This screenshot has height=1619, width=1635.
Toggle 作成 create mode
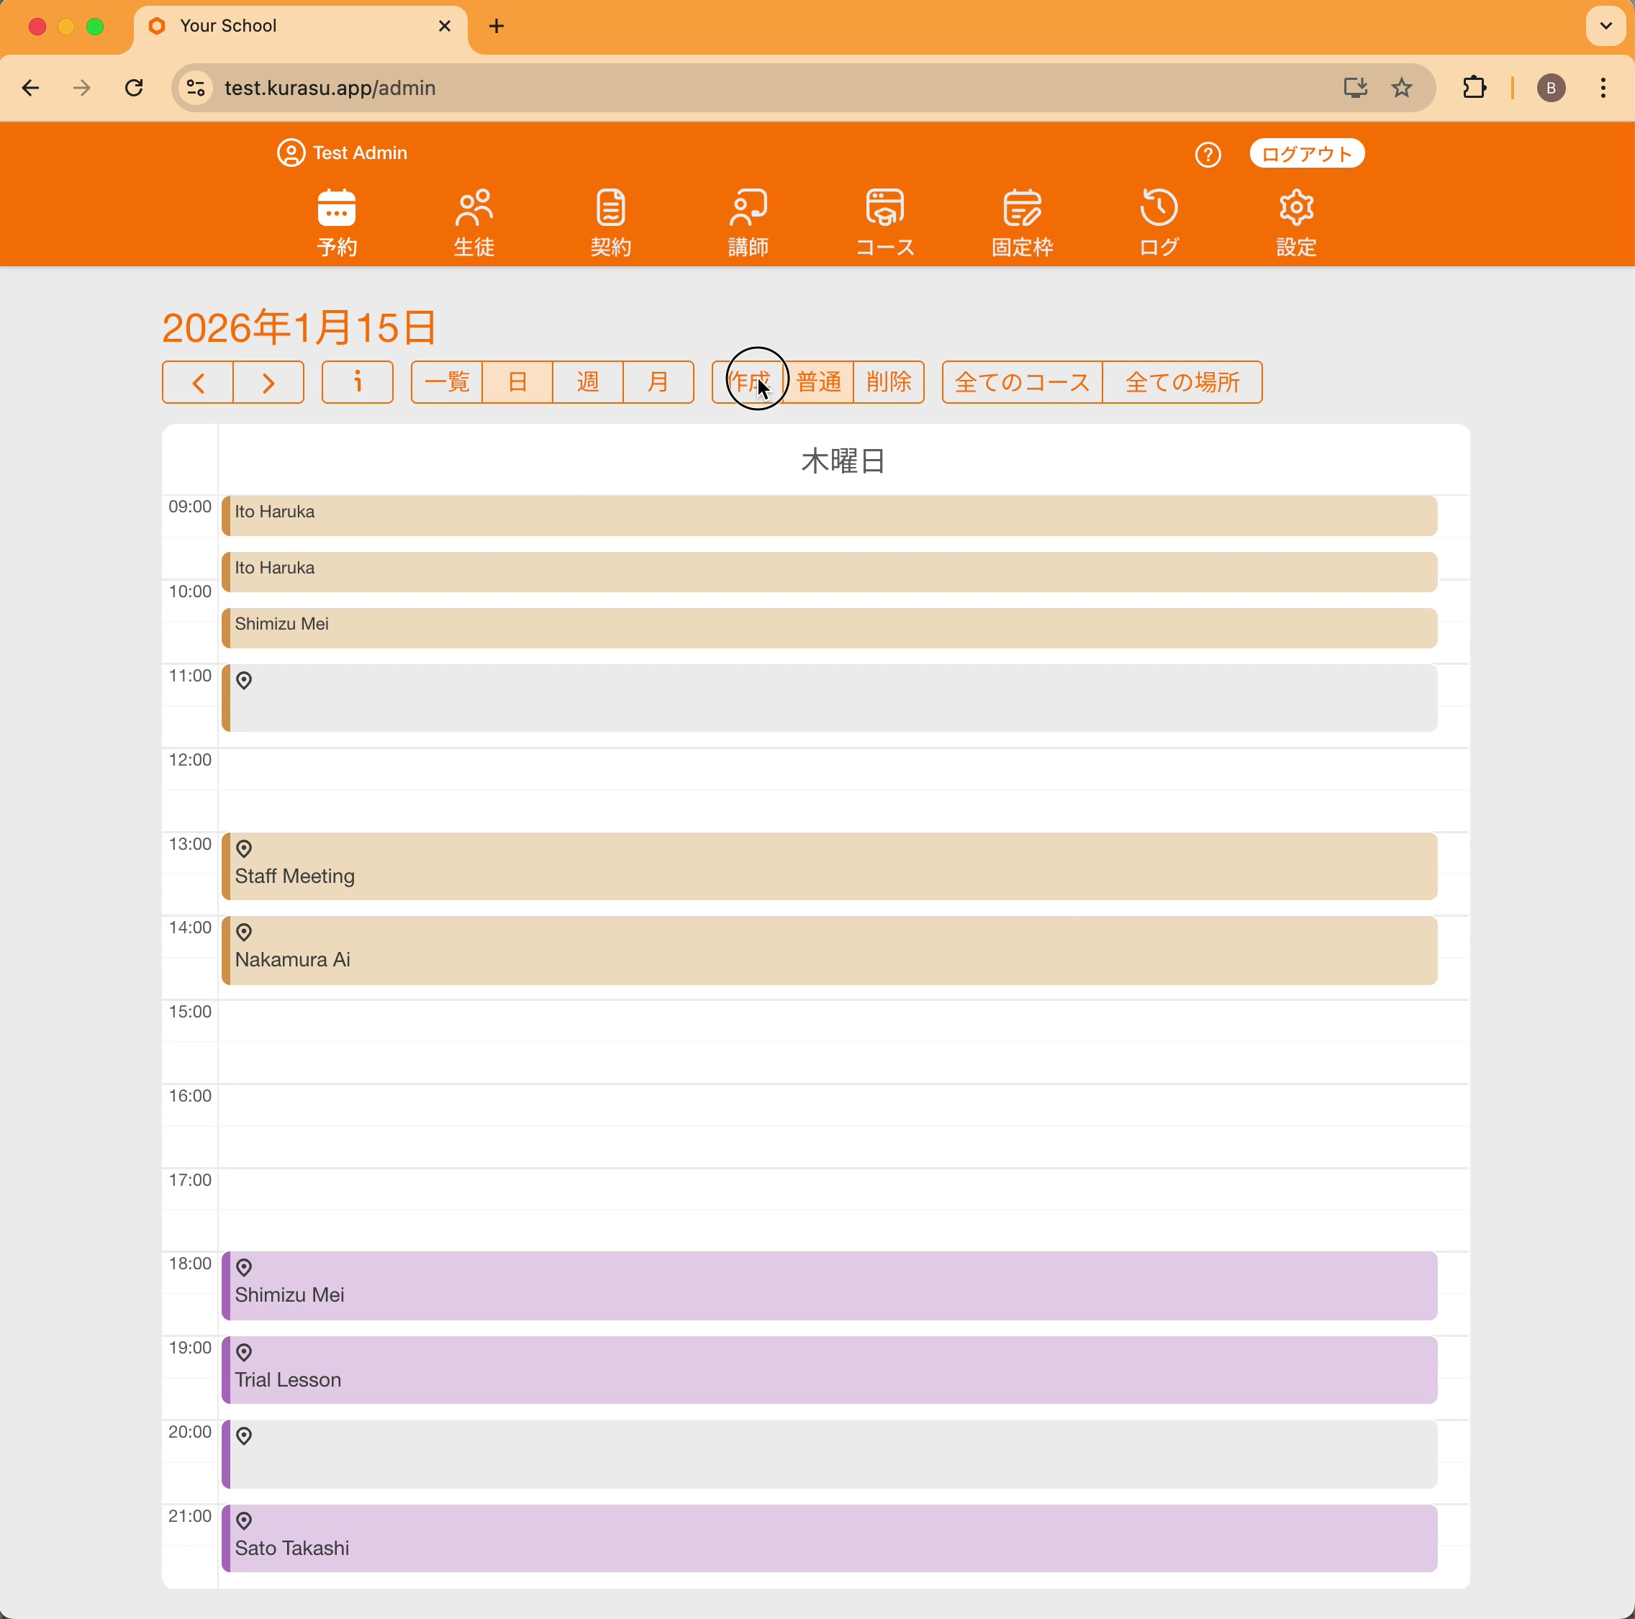748,383
